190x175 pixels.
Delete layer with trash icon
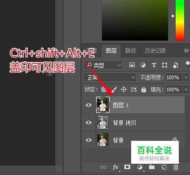[x=176, y=167]
